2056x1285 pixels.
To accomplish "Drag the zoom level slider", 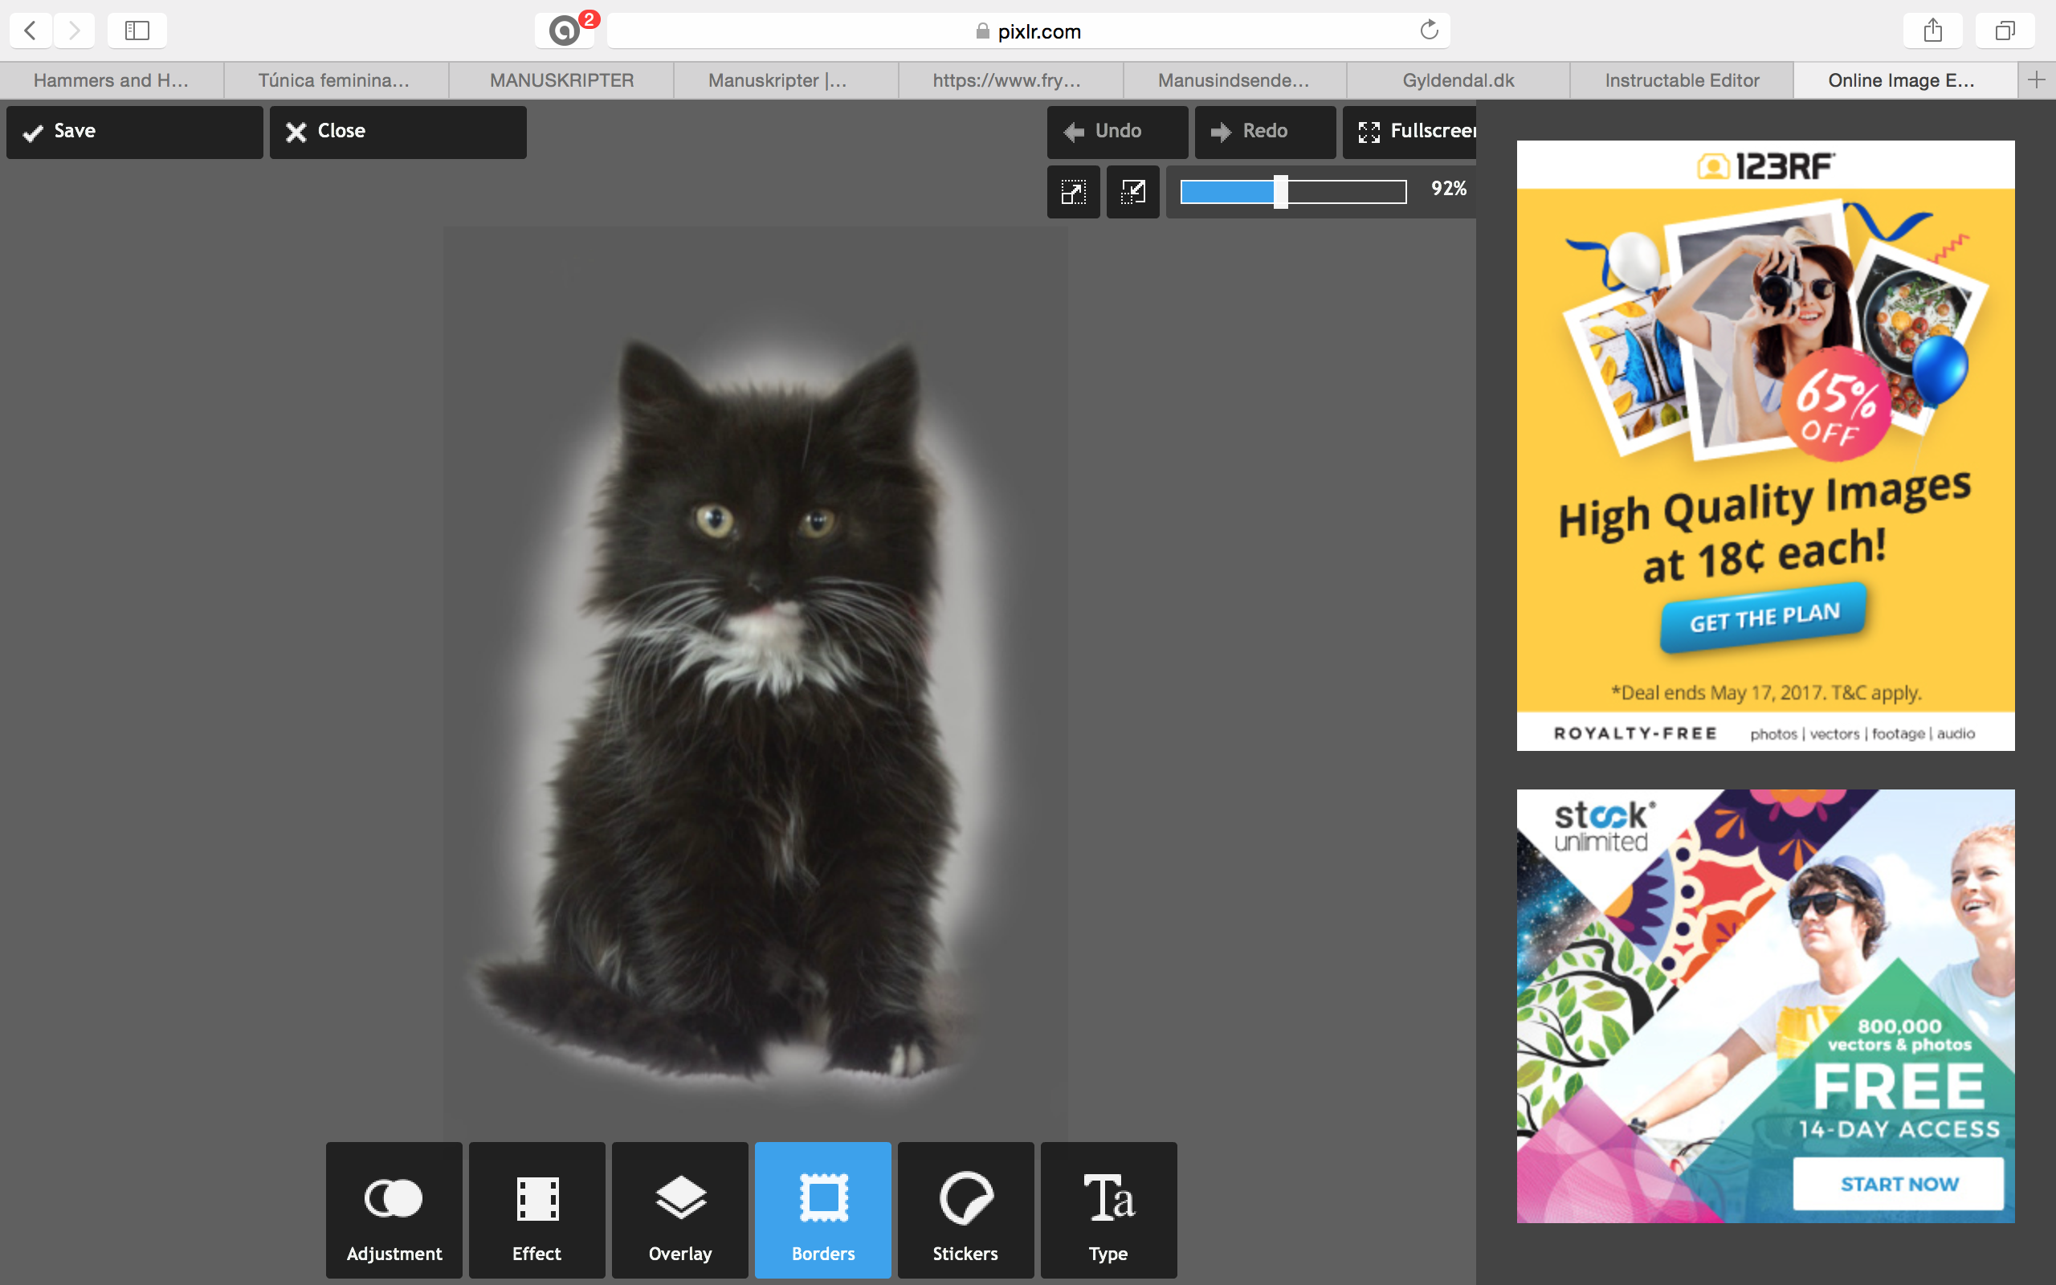I will [1278, 190].
